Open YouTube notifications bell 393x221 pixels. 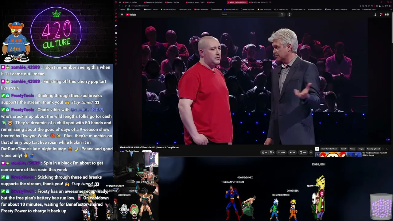point(381,14)
